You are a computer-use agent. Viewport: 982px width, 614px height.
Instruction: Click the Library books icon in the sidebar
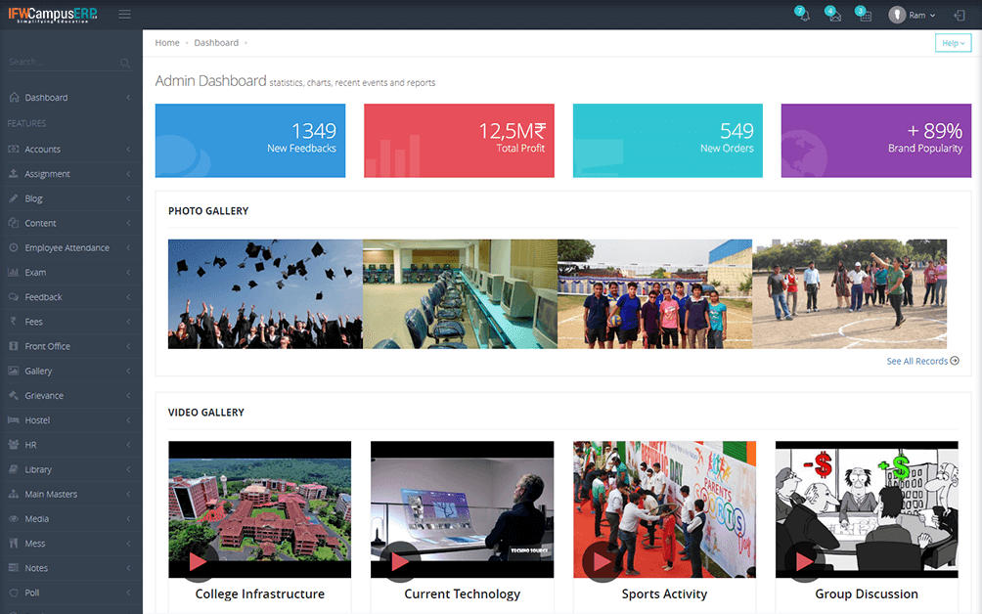(x=14, y=469)
